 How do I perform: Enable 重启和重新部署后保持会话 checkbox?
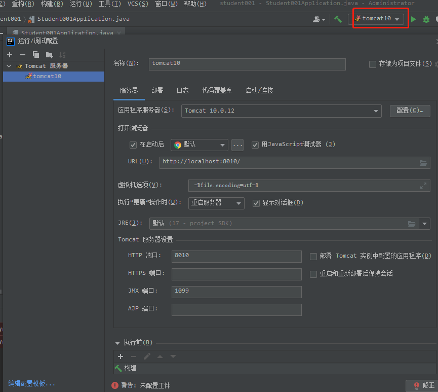pyautogui.click(x=313, y=274)
